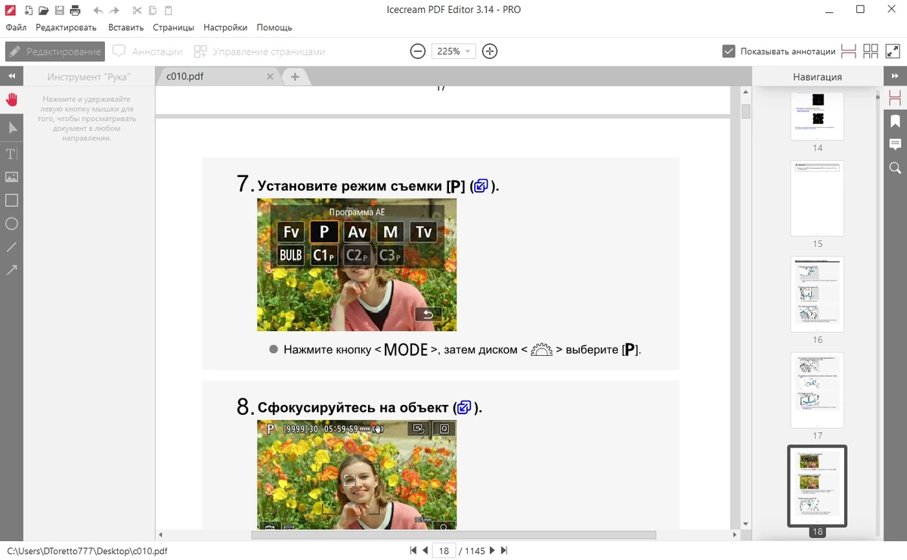Switch to grid pages view icon
Image resolution: width=907 pixels, height=560 pixels.
click(871, 51)
